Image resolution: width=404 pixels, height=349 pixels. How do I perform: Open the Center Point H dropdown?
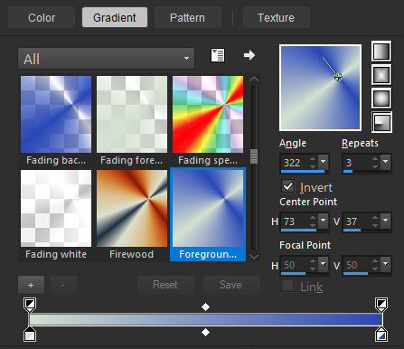[323, 221]
